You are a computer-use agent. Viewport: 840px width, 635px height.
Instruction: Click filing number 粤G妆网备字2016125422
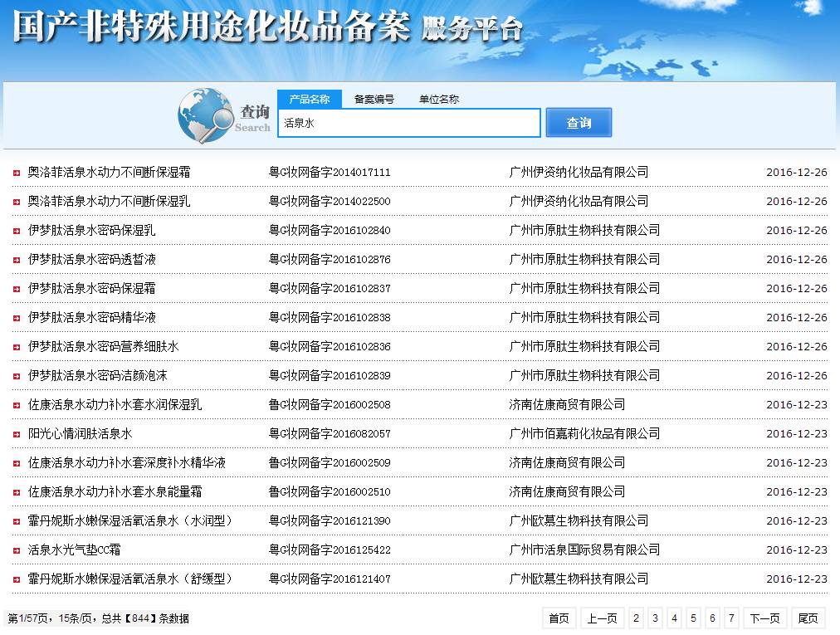coord(330,550)
